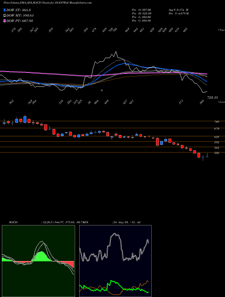This screenshot has height=297, width=225.
Task: Click the Pre V 4.679 M value
Action: point(179,13)
